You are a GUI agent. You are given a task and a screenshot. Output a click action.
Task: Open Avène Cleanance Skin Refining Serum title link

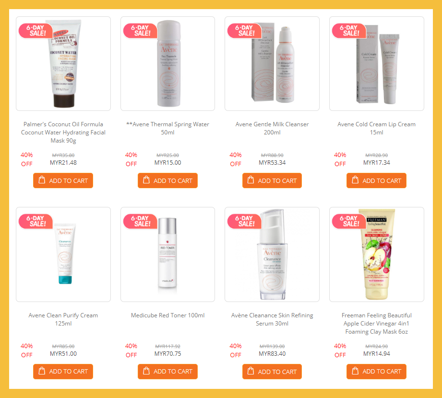(272, 319)
